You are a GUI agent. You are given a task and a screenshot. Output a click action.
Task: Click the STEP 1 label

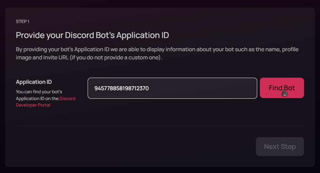tap(22, 22)
